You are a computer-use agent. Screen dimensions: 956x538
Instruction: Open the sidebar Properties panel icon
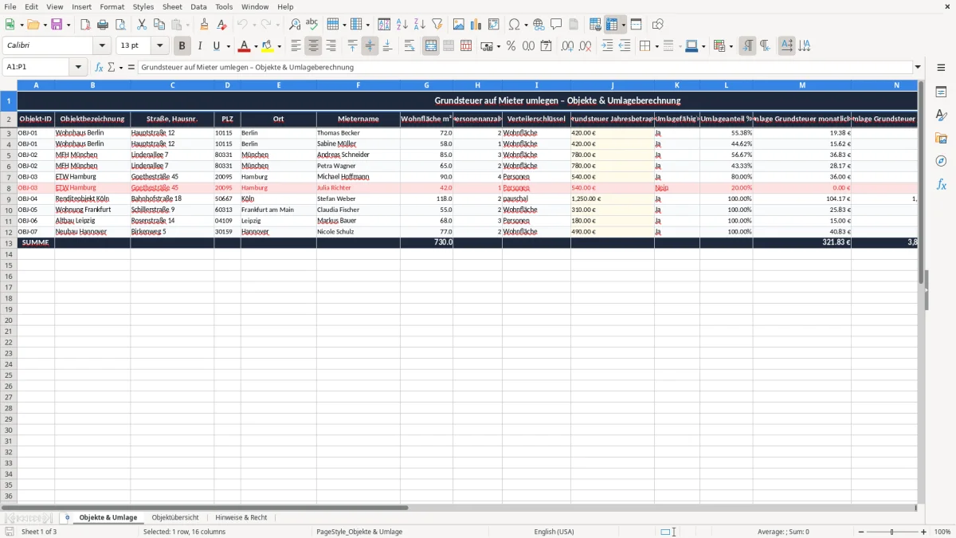(x=941, y=92)
